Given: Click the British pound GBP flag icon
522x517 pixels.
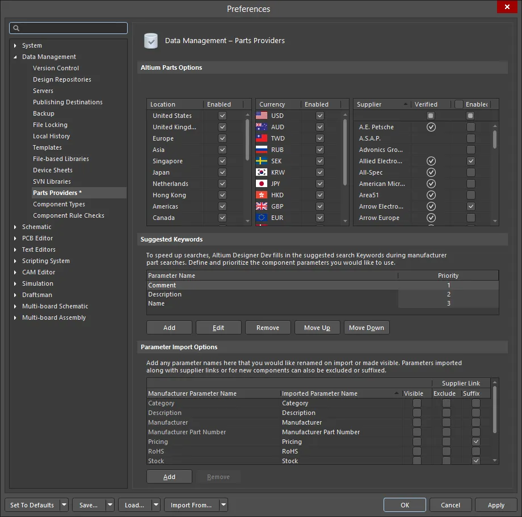Looking at the screenshot, I should 260,206.
